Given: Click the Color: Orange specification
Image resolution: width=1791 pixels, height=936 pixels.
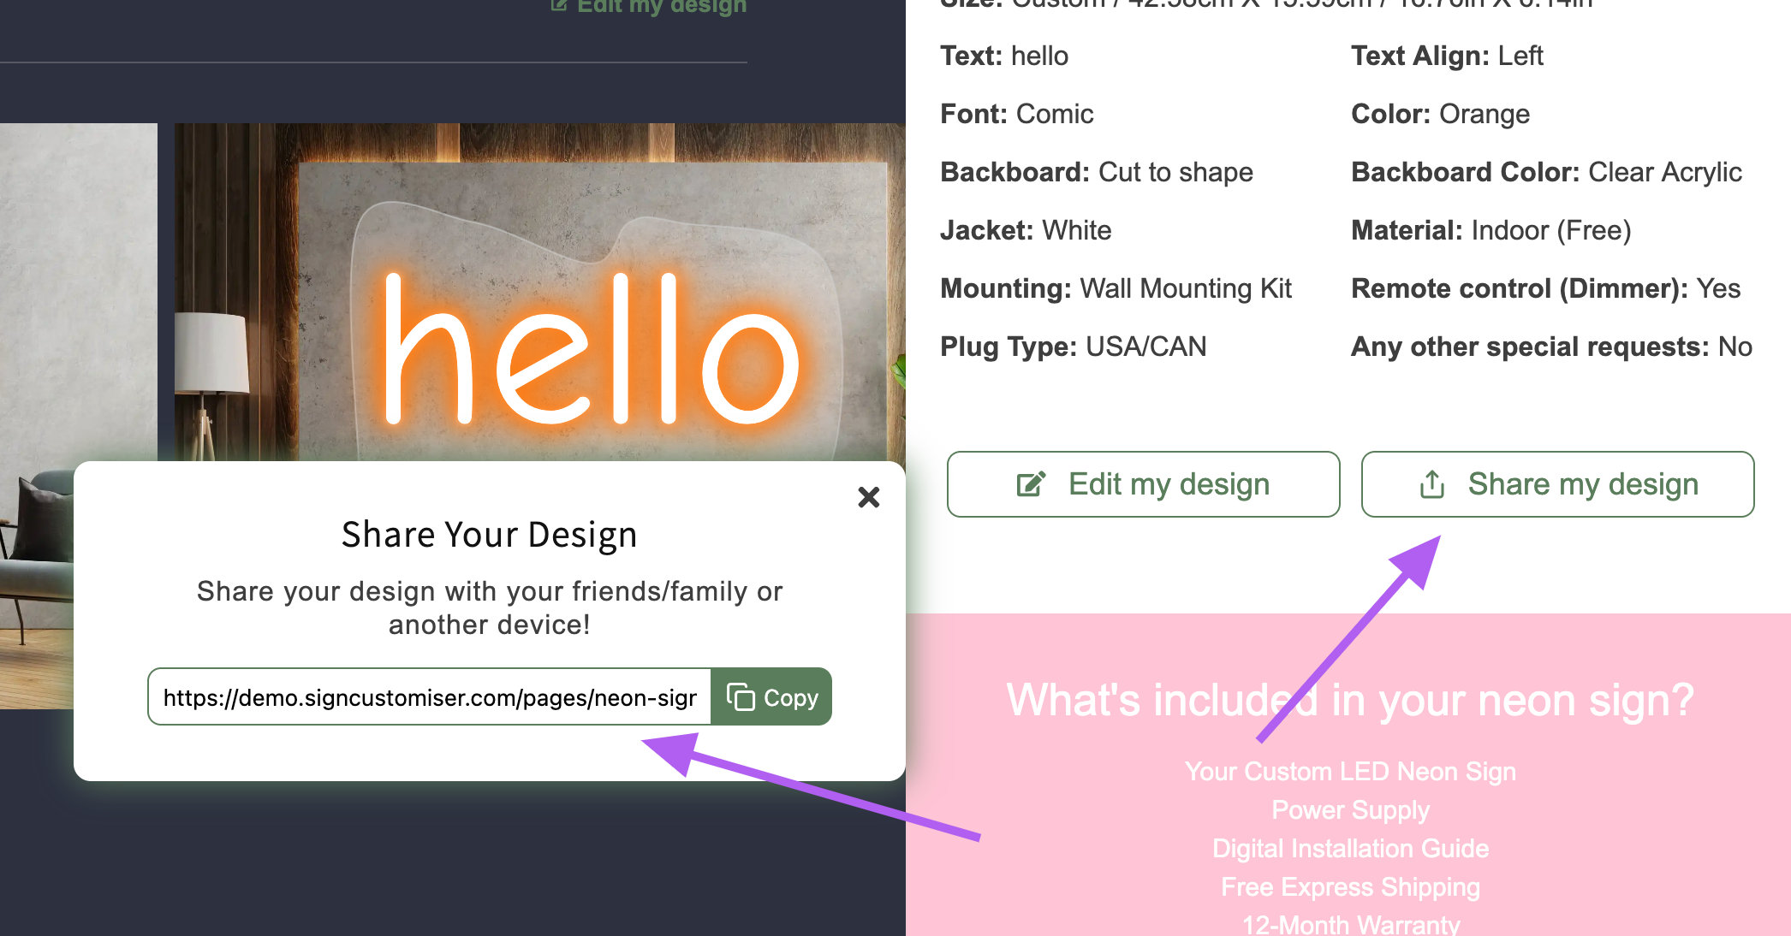Looking at the screenshot, I should 1440,114.
